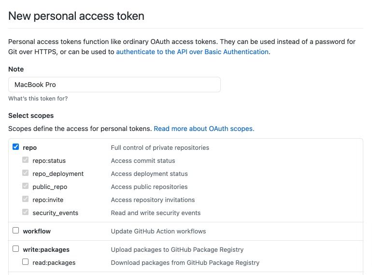Click the Basic Authentication API link
Screen dimensions: 372x275
192,52
